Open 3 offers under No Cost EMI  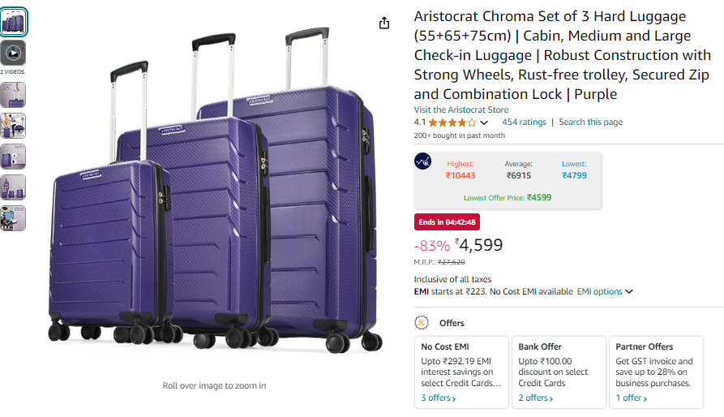(x=438, y=398)
